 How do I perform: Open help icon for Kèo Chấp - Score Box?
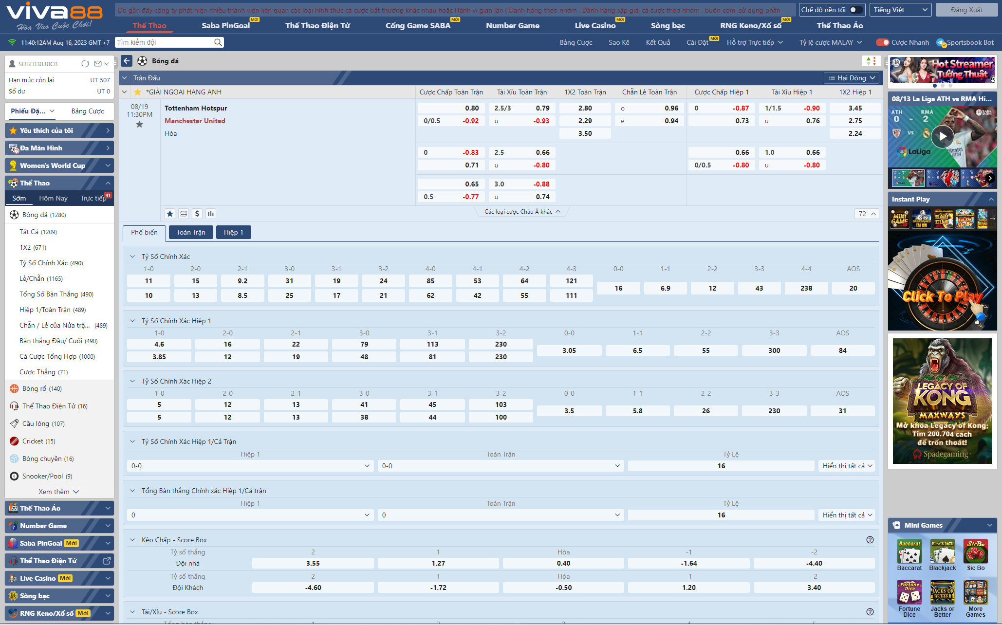click(x=870, y=540)
